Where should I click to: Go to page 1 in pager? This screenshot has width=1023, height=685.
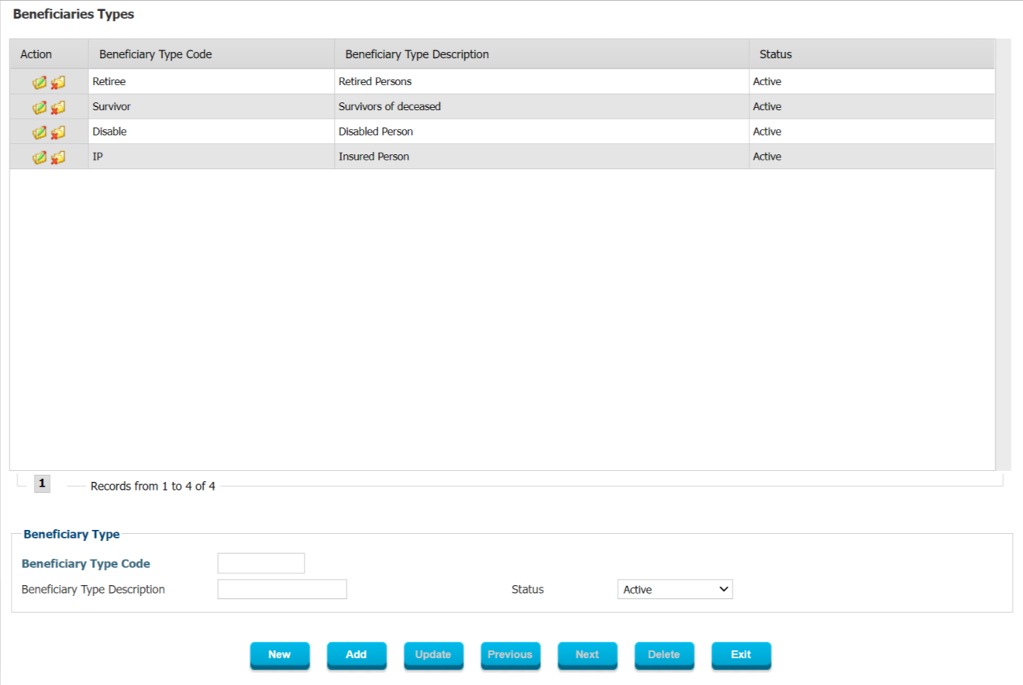[x=42, y=484]
